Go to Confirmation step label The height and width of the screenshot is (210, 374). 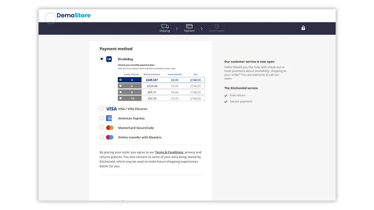point(216,31)
